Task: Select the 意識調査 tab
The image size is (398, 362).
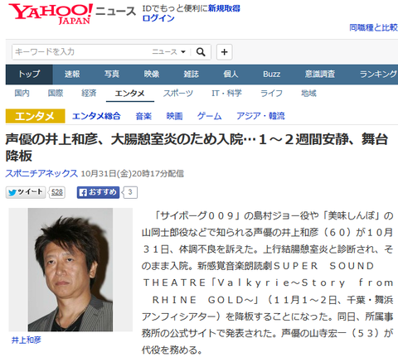Action: click(320, 75)
